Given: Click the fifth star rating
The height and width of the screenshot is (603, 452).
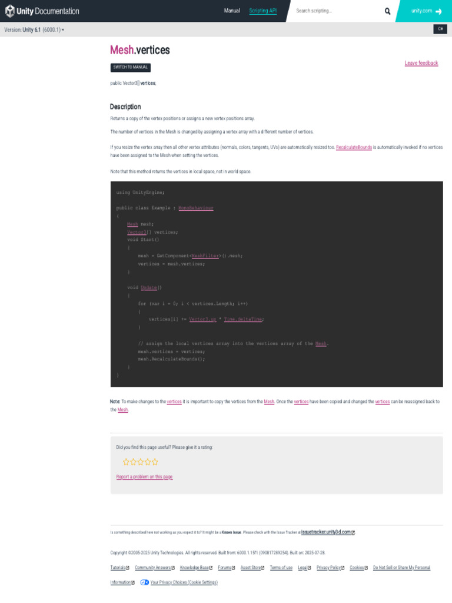Looking at the screenshot, I should (x=155, y=462).
